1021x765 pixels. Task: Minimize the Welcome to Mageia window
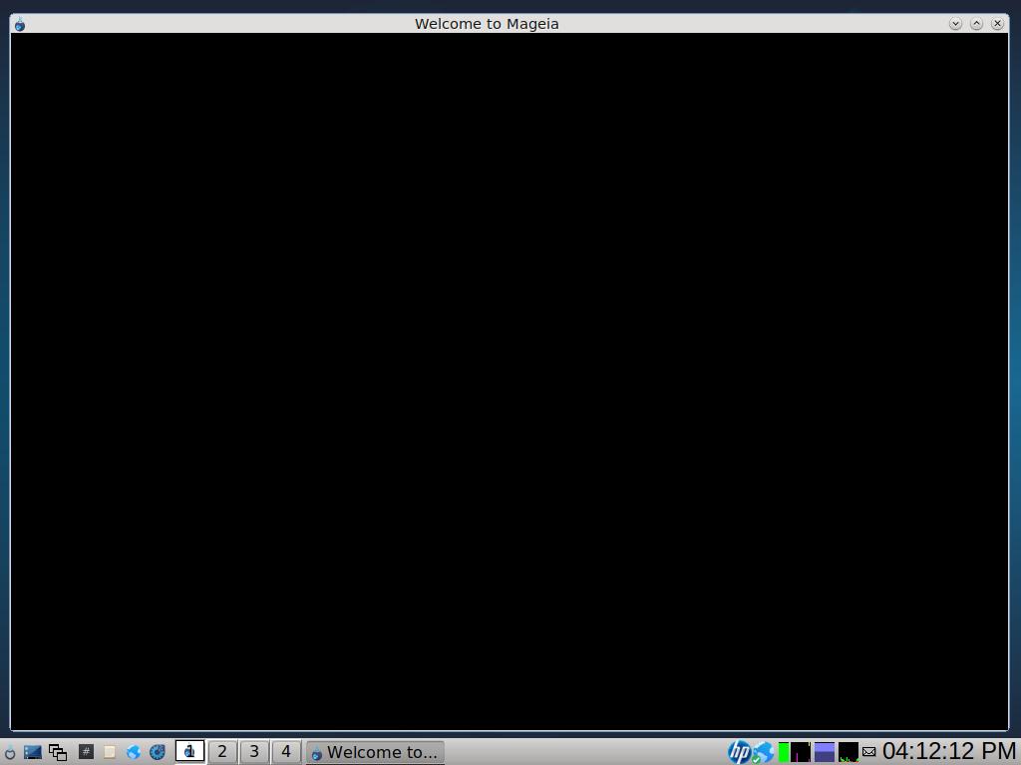point(955,24)
